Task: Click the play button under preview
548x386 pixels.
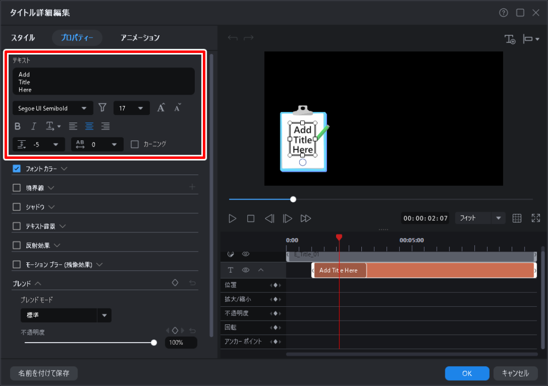Action: 232,218
